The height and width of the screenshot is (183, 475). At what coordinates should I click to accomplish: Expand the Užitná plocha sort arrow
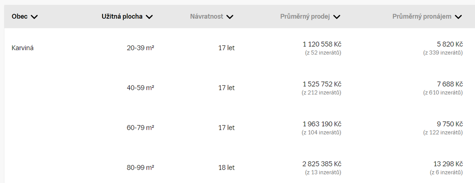[x=149, y=17]
